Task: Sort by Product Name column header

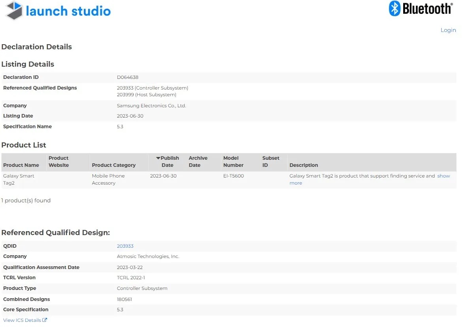Action: [x=21, y=165]
